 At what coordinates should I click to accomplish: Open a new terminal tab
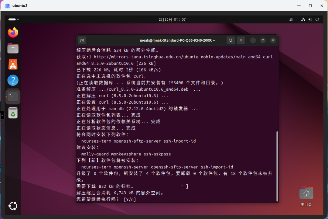pos(82,40)
